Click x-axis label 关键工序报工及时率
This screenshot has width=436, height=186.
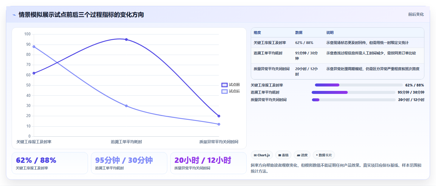(x=34, y=142)
